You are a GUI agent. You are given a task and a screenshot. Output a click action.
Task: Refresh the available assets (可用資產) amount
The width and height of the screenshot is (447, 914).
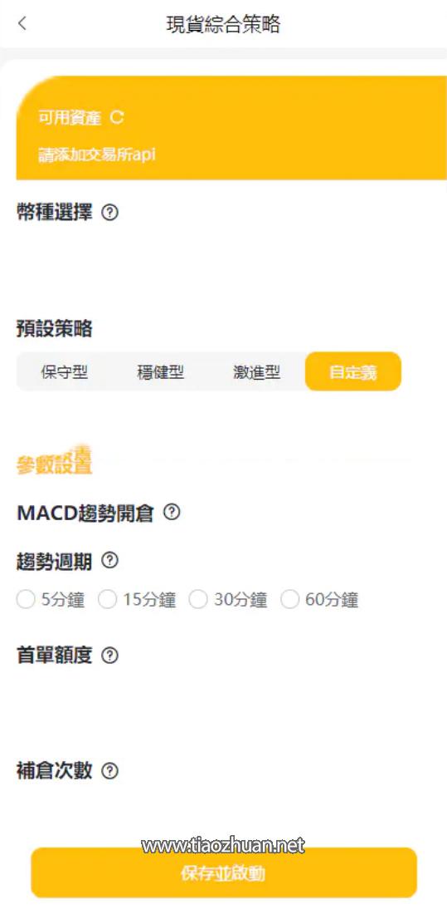[116, 118]
